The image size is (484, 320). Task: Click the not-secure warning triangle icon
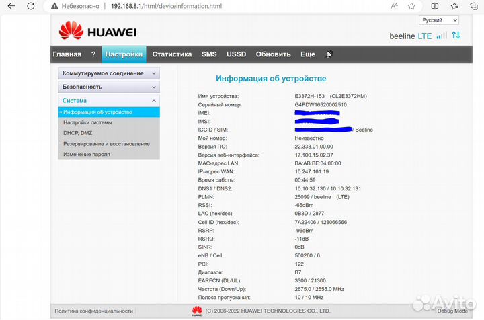click(54, 6)
